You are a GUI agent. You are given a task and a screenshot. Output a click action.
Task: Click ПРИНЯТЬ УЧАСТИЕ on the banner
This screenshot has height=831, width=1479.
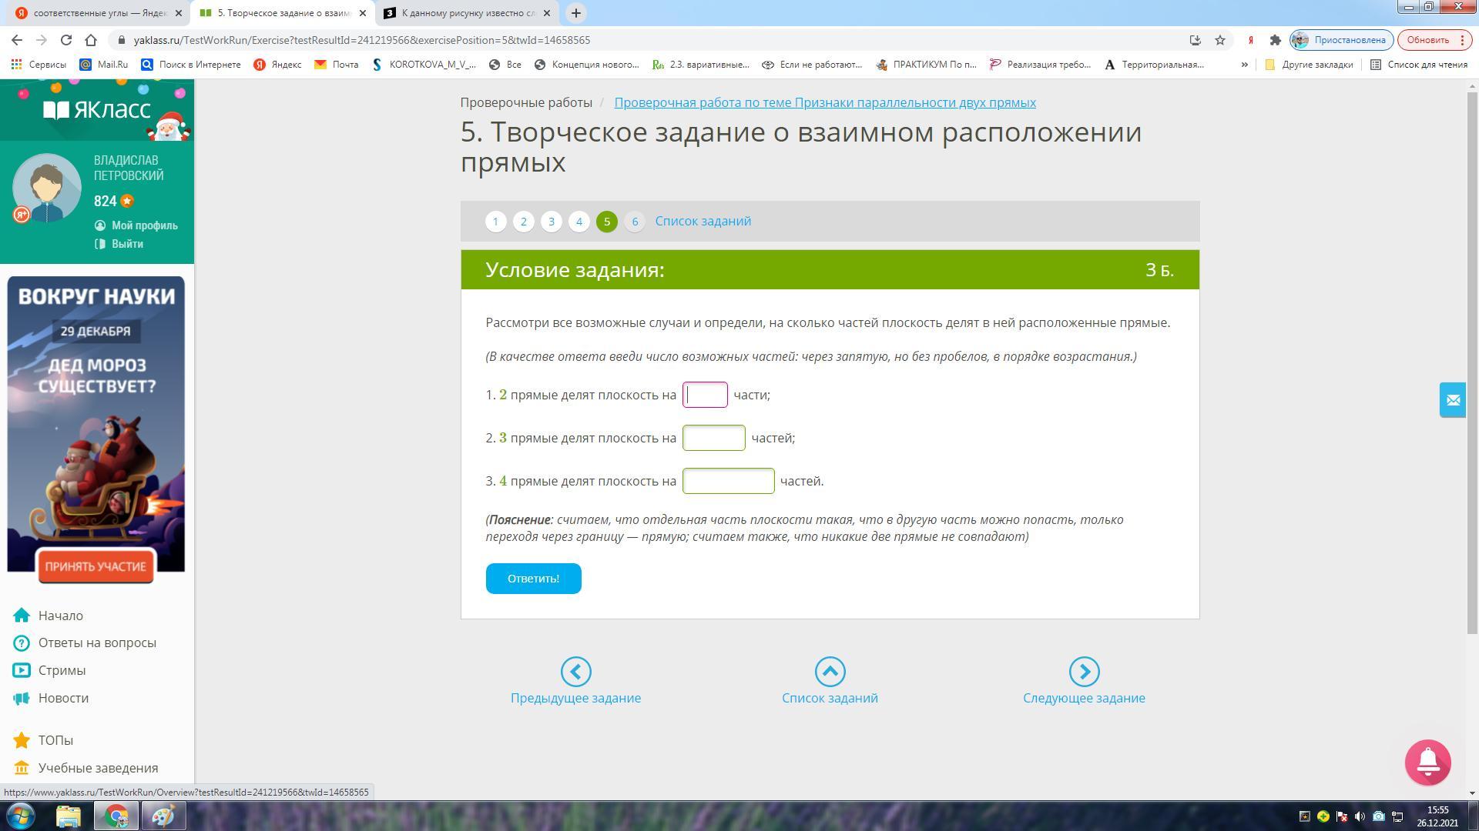96,566
